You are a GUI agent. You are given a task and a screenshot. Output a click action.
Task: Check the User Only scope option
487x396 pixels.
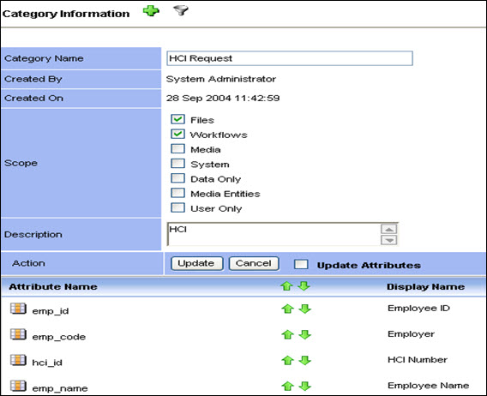[x=177, y=207]
